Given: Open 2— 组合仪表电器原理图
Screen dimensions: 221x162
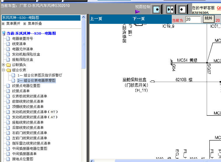Looking at the screenshot, I should point(36,81).
